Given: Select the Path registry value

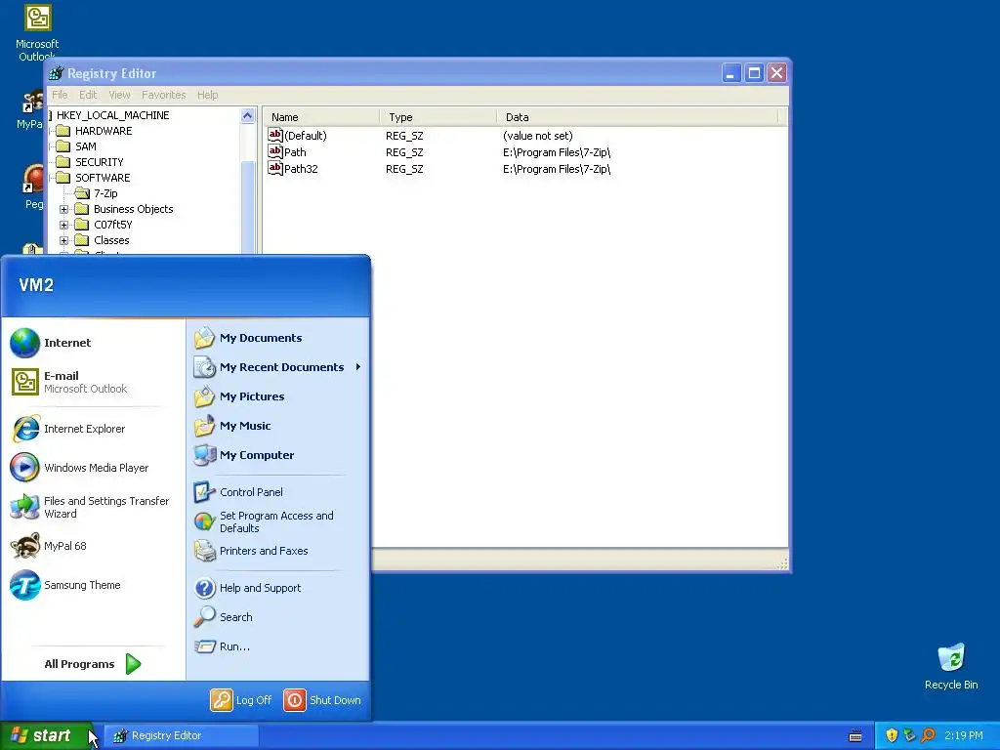Looking at the screenshot, I should pos(295,152).
